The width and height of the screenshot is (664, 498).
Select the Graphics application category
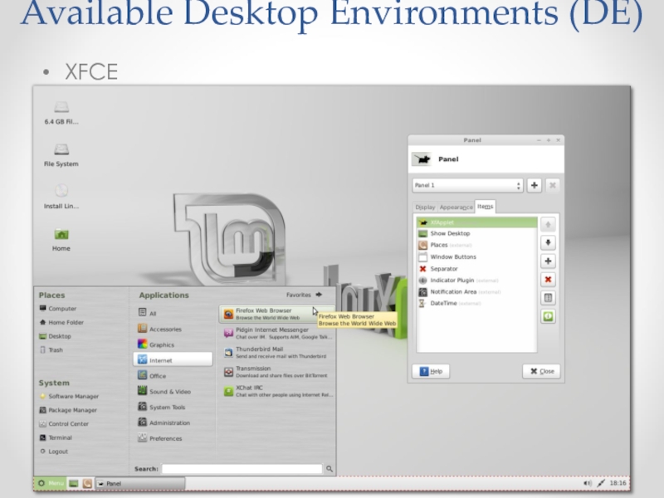coord(162,344)
